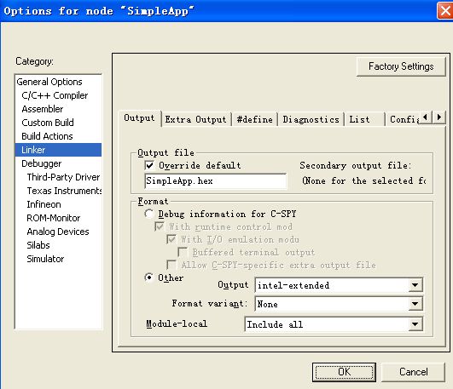Select Debug information for C-SPY radio
453x389 pixels.
click(149, 214)
